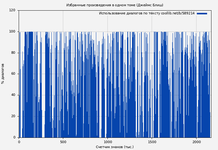Click the x-axis tick label 1500

[152, 142]
